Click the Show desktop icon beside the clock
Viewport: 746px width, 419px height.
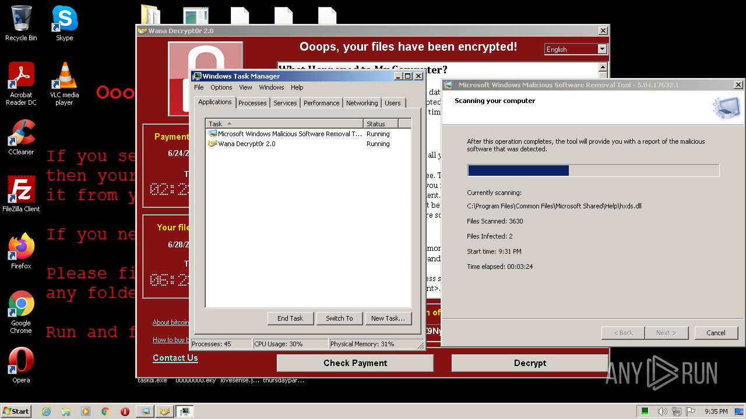click(x=740, y=411)
